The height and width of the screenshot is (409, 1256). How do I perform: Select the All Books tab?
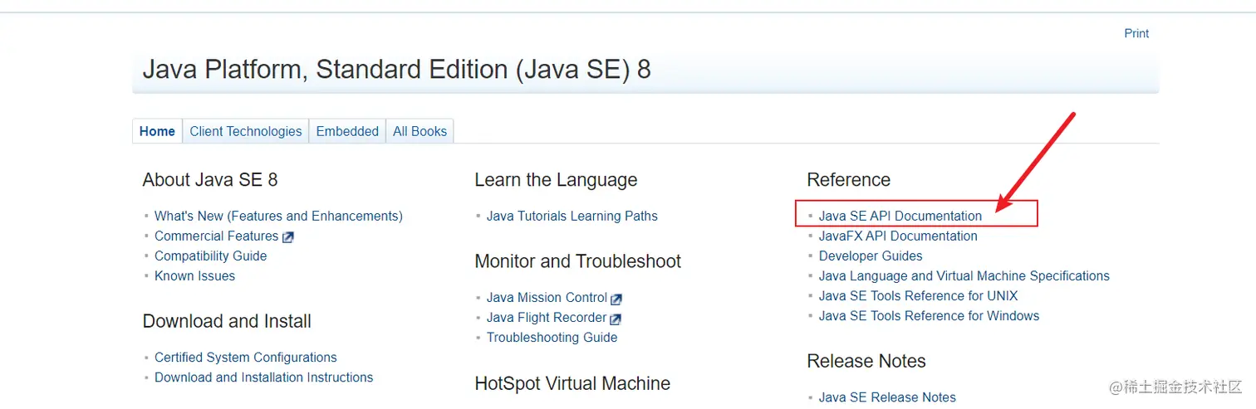coord(419,131)
